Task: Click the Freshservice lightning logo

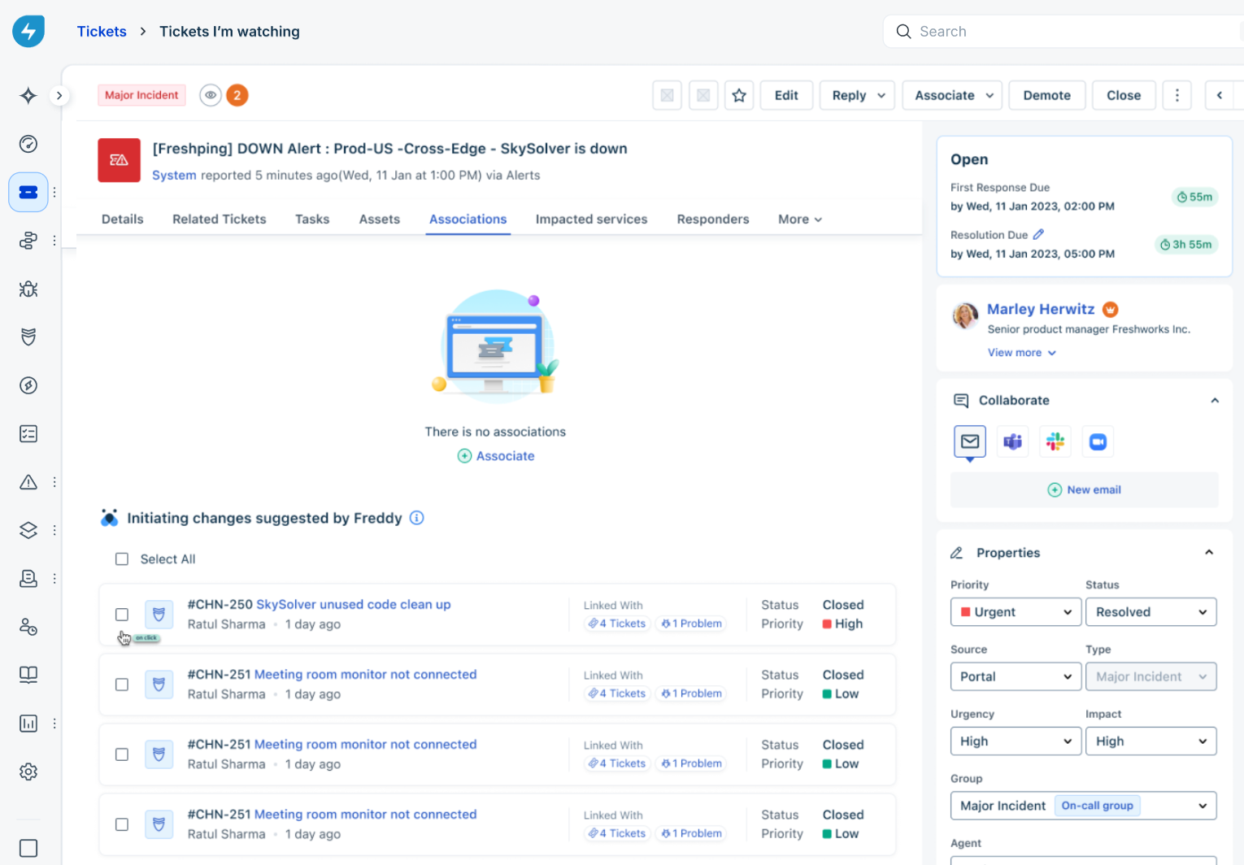Action: pyautogui.click(x=28, y=32)
